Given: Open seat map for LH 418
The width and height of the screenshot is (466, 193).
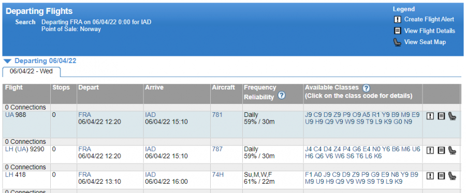Looking at the screenshot, I should tap(452, 176).
